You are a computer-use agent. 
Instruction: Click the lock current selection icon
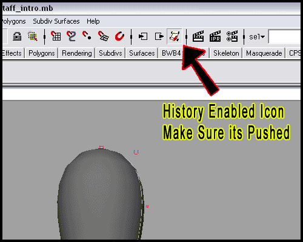[17, 36]
